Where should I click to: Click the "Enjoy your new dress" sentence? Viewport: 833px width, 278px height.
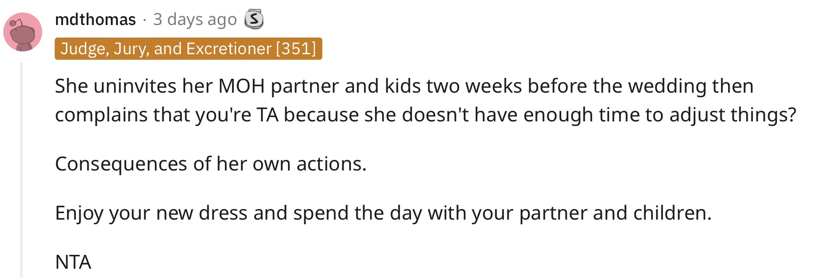tap(383, 213)
